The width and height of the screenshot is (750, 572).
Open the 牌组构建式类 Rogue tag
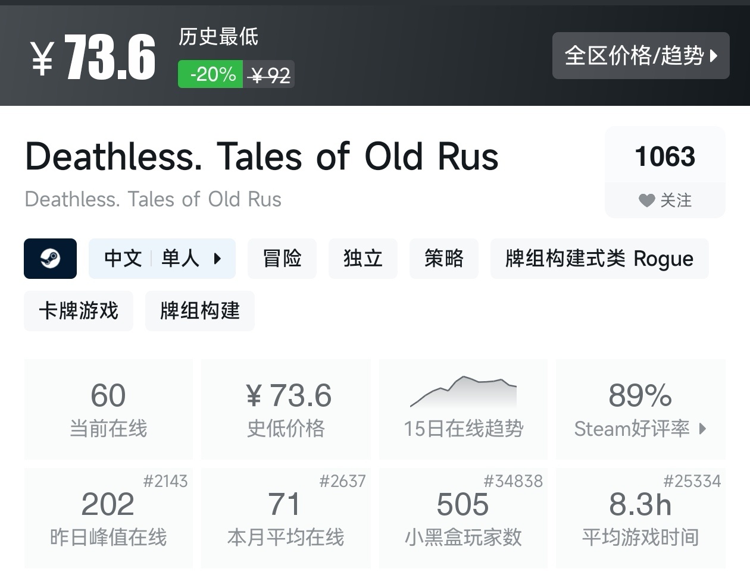click(x=599, y=259)
